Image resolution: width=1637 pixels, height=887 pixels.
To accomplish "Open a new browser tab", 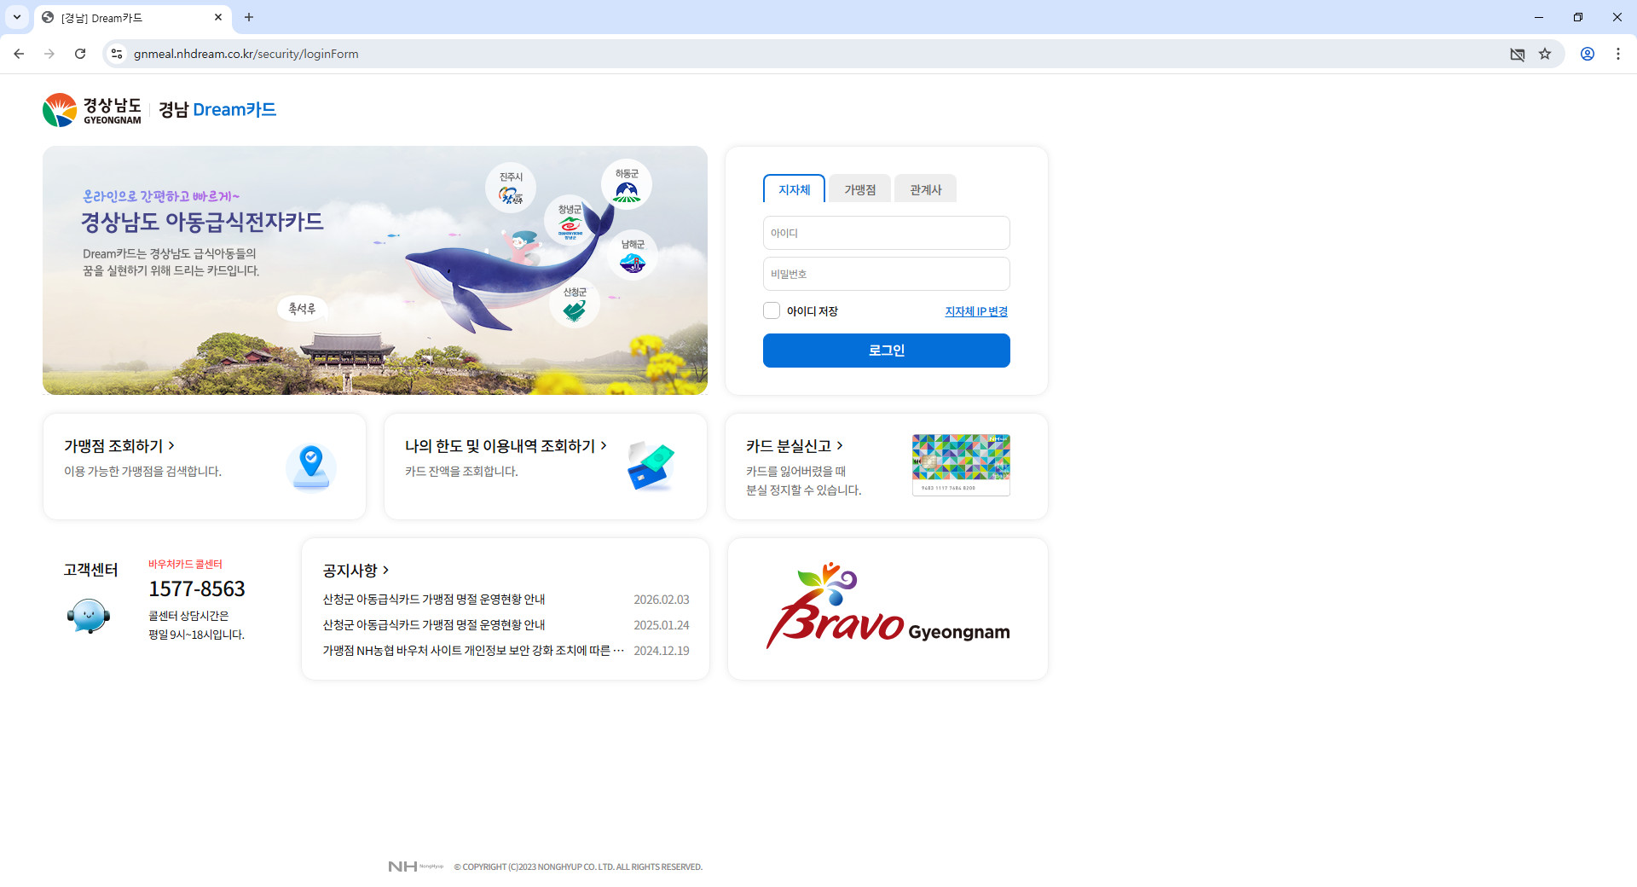I will pyautogui.click(x=249, y=17).
